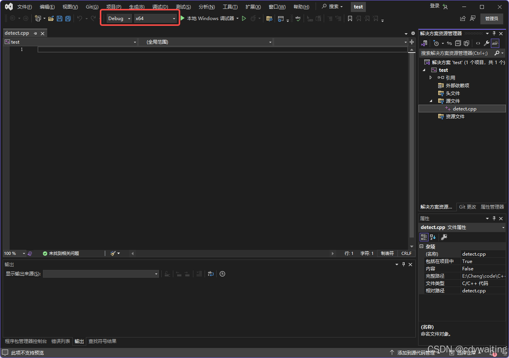Expand the 引用 node under test project

point(431,77)
